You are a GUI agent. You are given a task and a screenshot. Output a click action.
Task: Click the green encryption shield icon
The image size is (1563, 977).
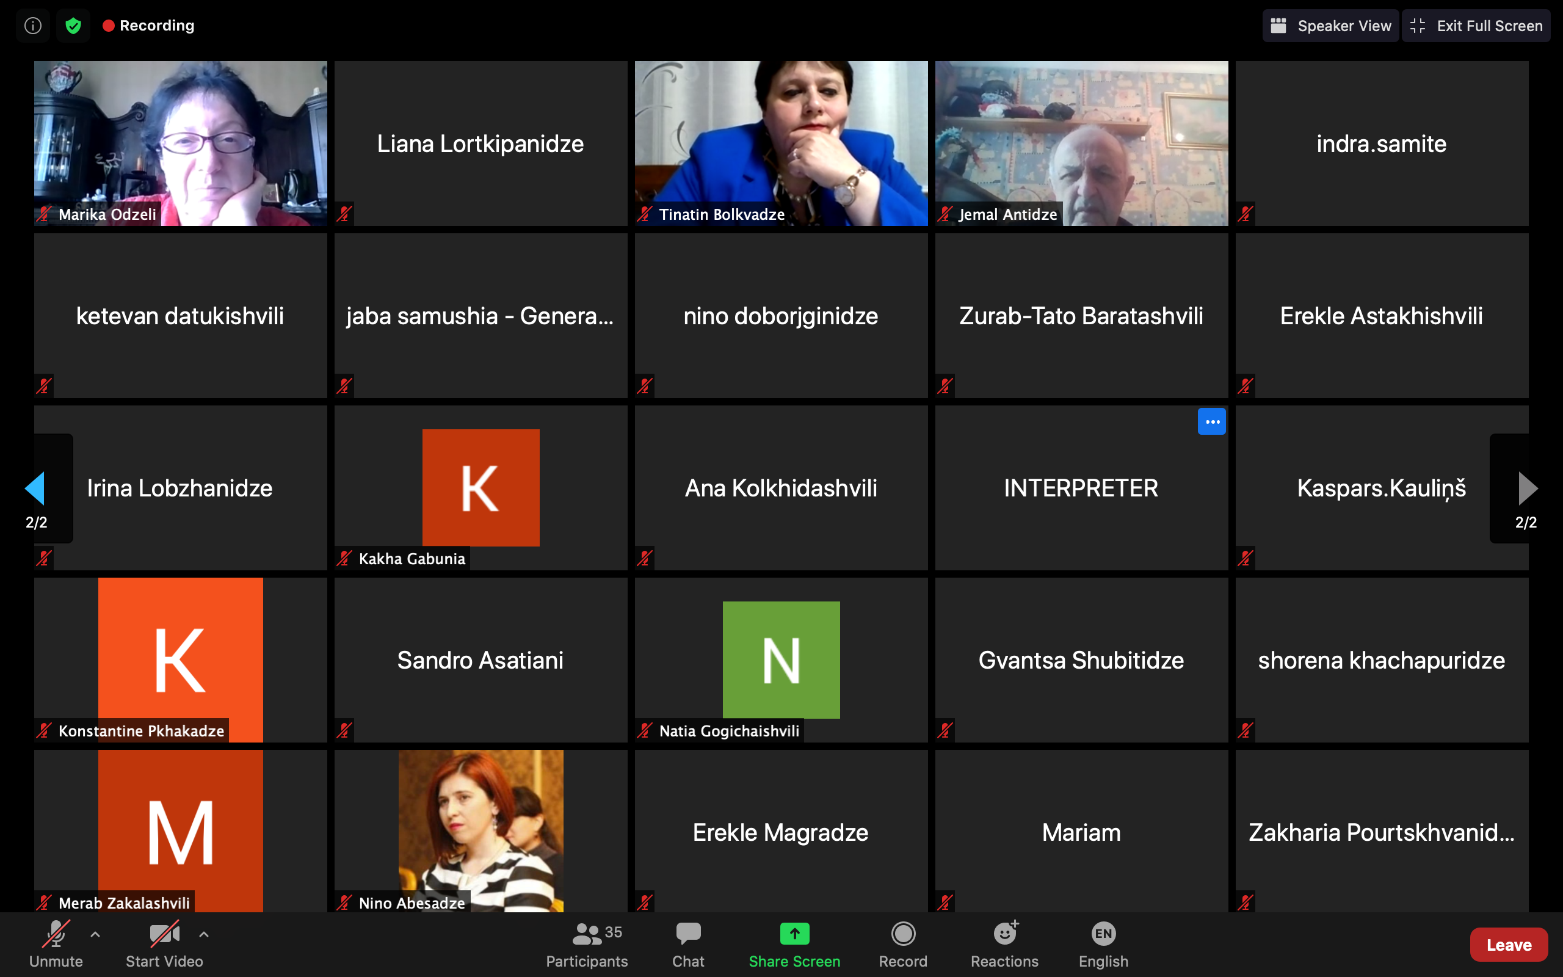point(73,26)
